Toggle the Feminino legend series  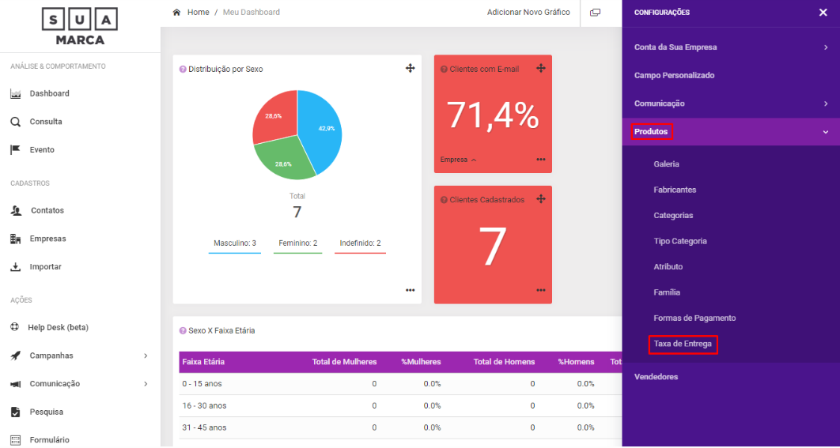tap(297, 243)
